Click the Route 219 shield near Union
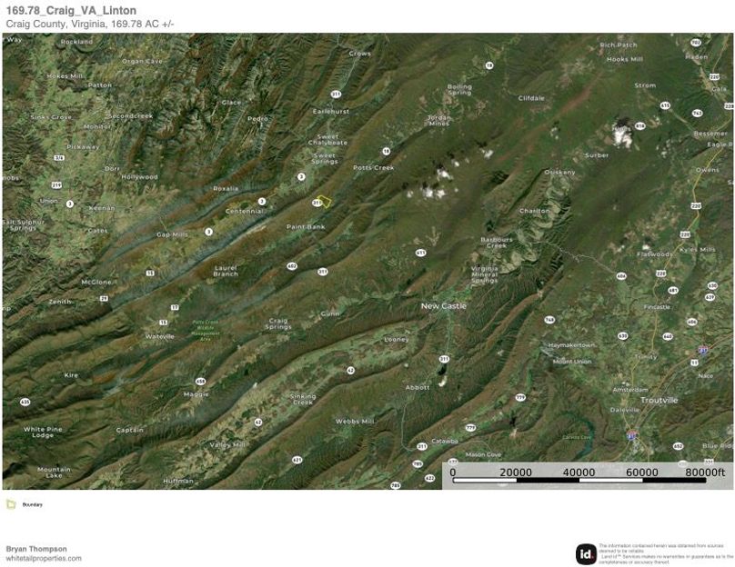The height and width of the screenshot is (567, 735). pos(56,184)
